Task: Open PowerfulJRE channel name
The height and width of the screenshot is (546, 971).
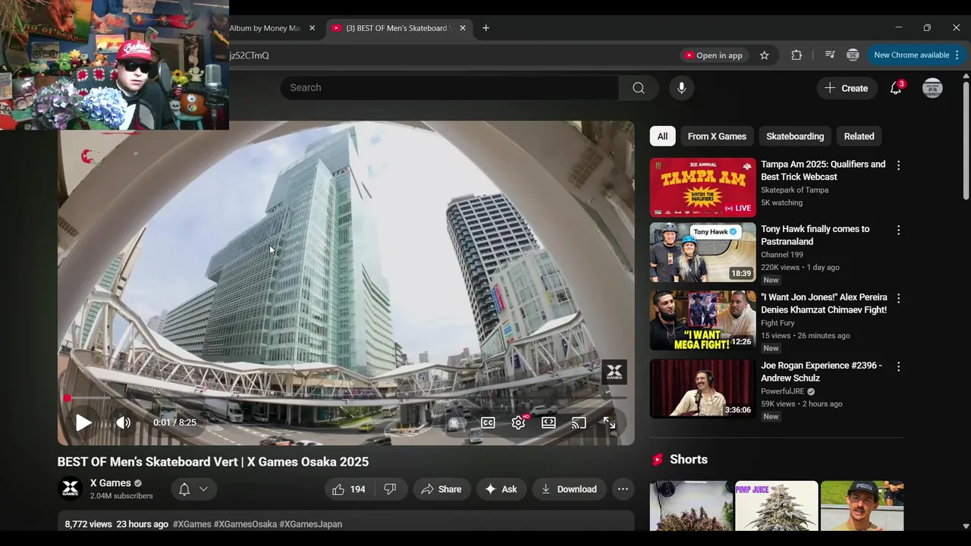Action: (782, 391)
